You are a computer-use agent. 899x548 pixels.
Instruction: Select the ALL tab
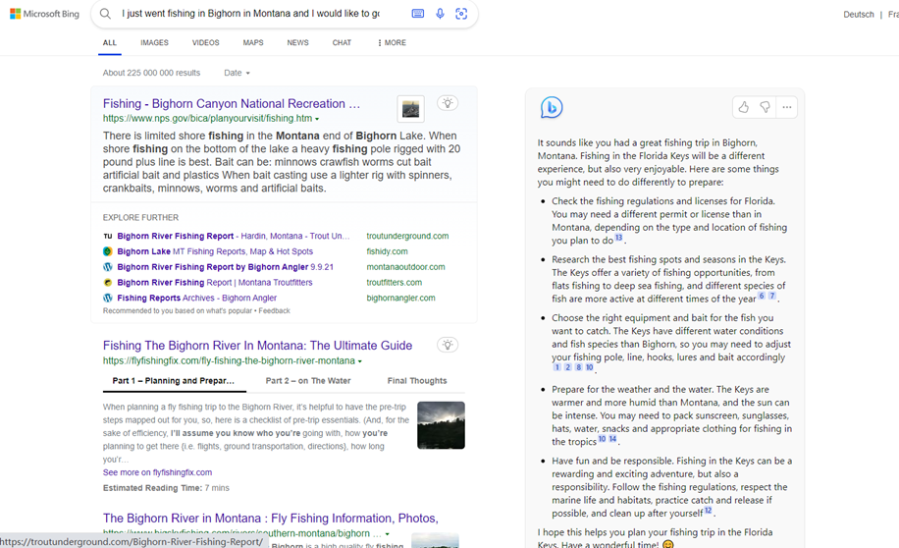coord(110,42)
